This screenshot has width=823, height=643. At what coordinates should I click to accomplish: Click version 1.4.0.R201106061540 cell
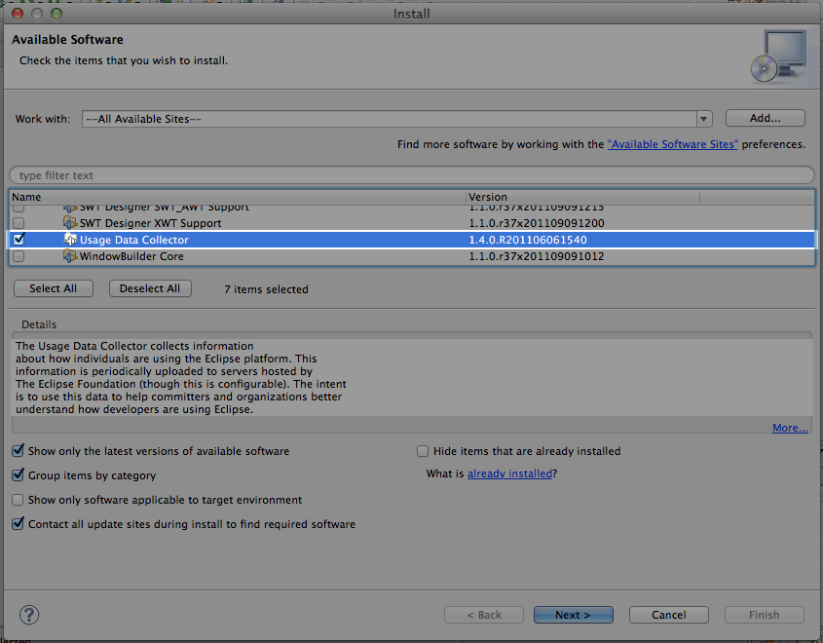(x=528, y=240)
